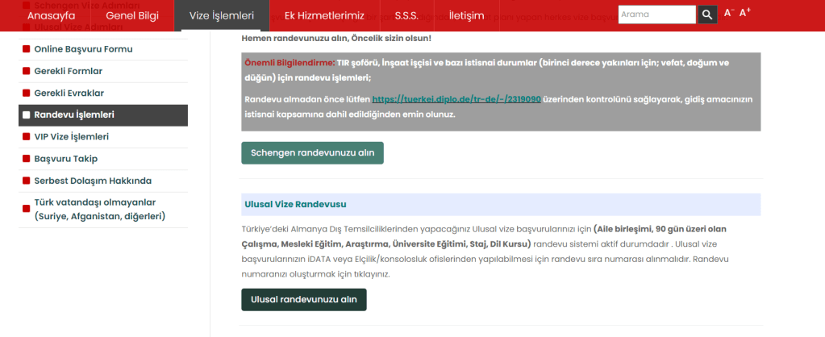Focus the Arama search field

[656, 15]
